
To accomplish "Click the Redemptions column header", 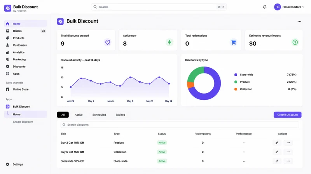I will (x=203, y=134).
